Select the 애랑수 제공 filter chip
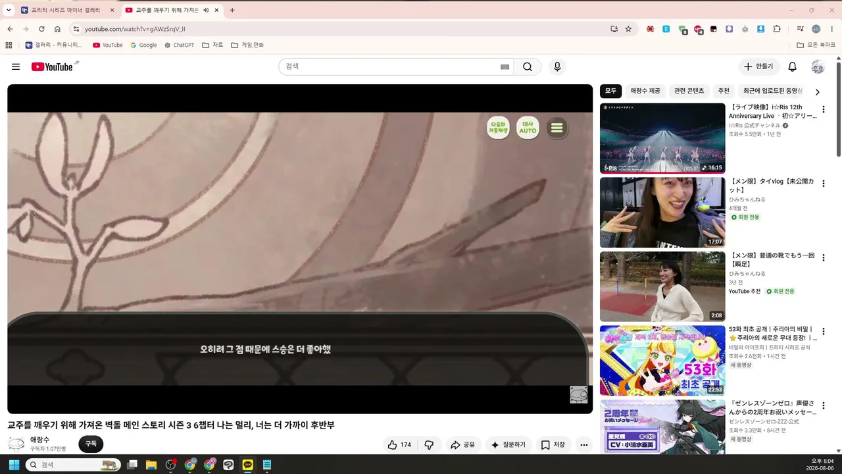Screen dimensions: 842x474 click(645, 91)
